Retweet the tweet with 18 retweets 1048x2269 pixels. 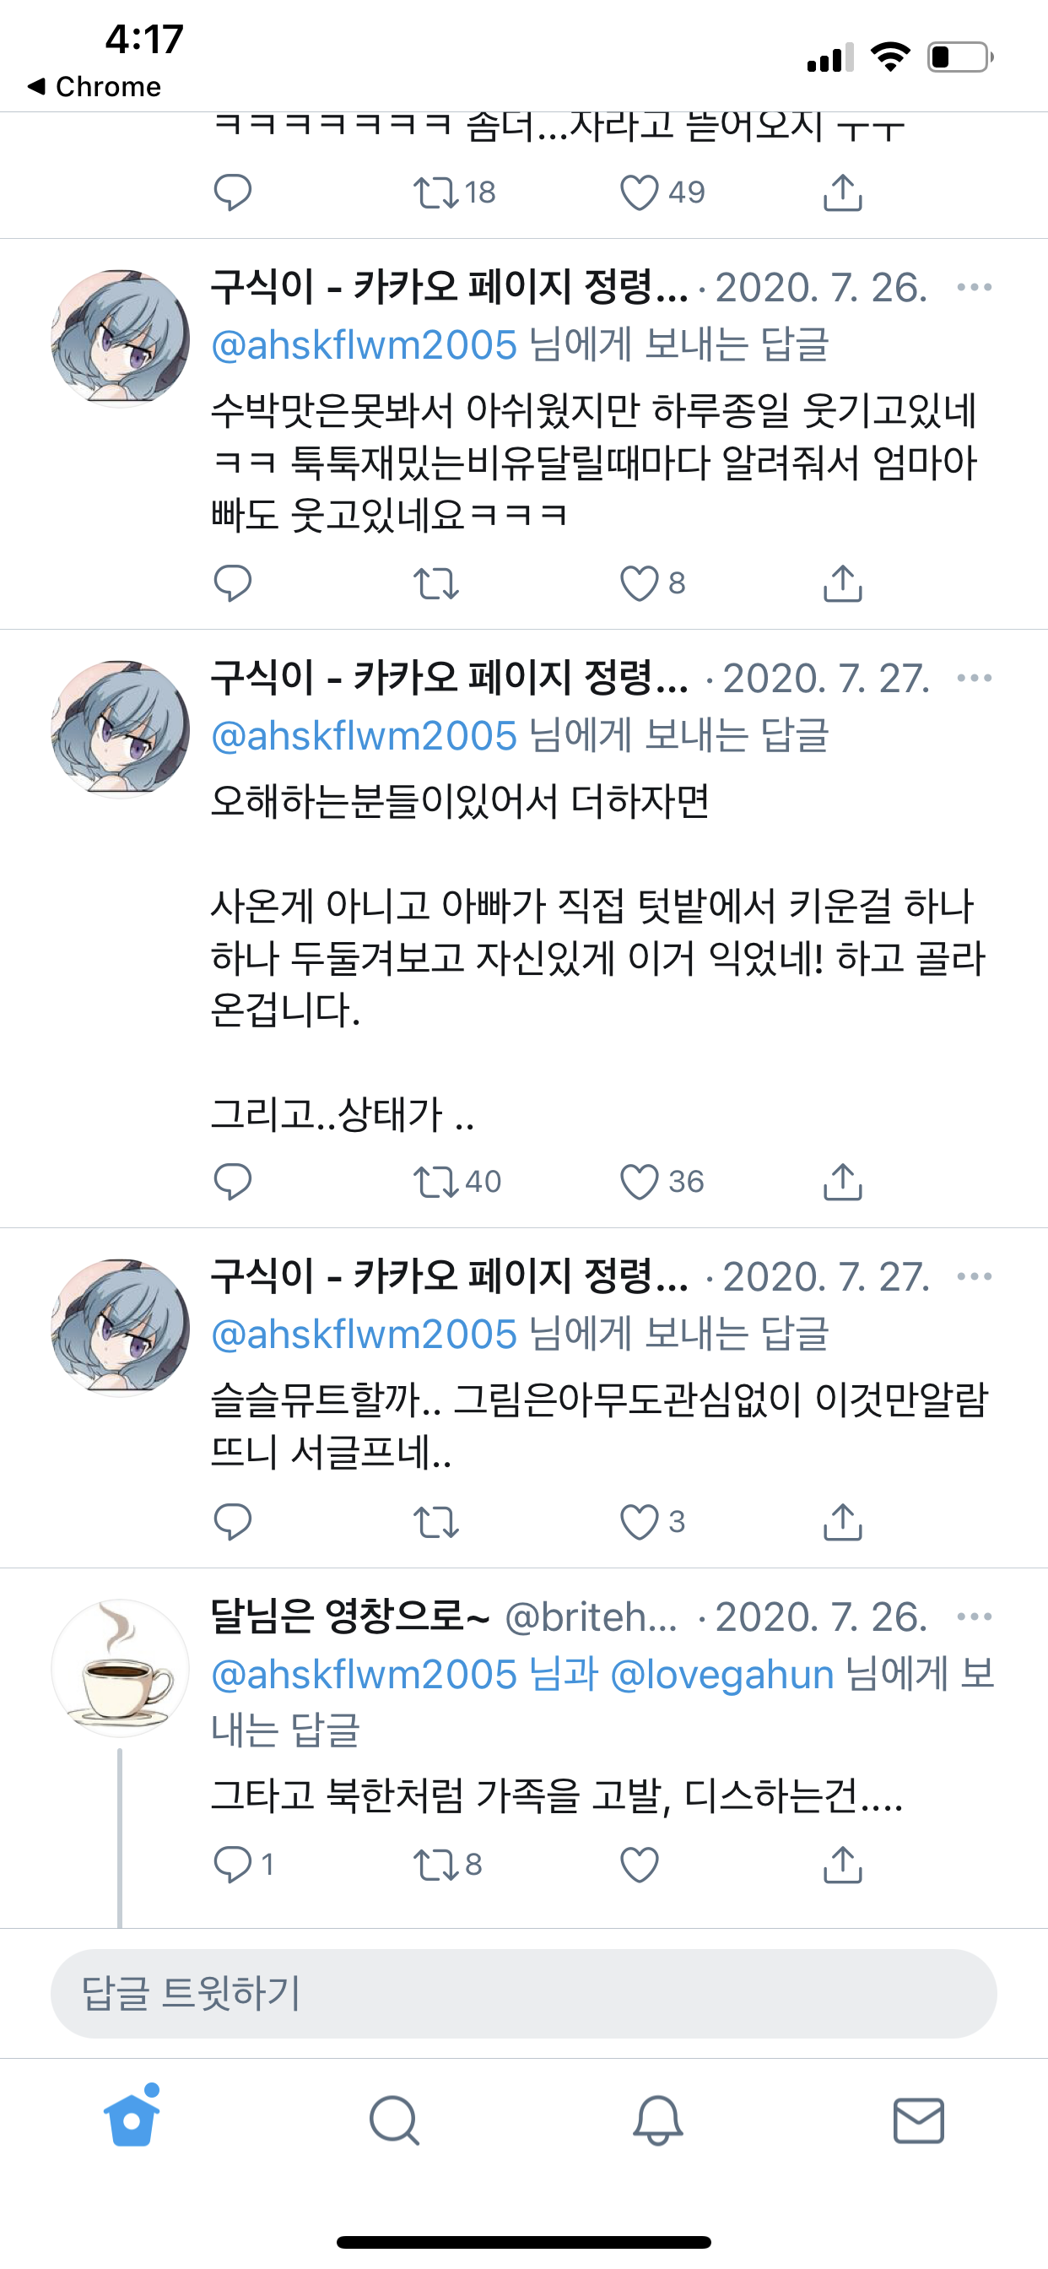point(436,193)
